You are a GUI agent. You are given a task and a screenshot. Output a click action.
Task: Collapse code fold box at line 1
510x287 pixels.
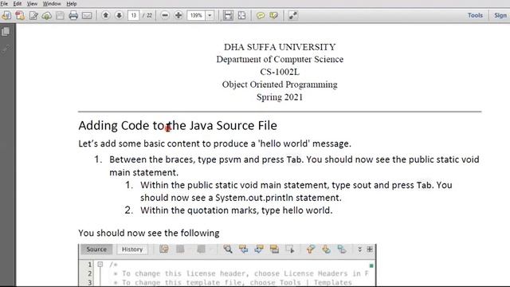100,264
